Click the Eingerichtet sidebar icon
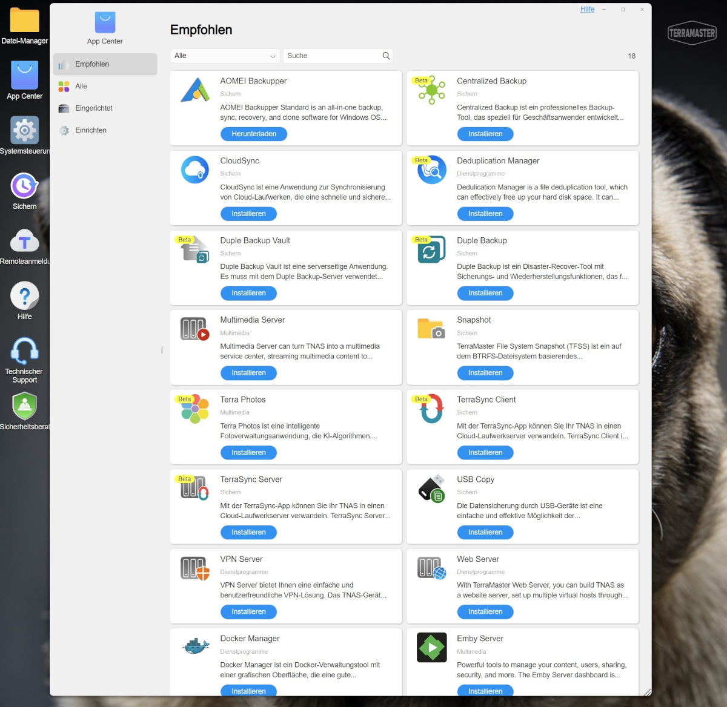 tap(64, 108)
